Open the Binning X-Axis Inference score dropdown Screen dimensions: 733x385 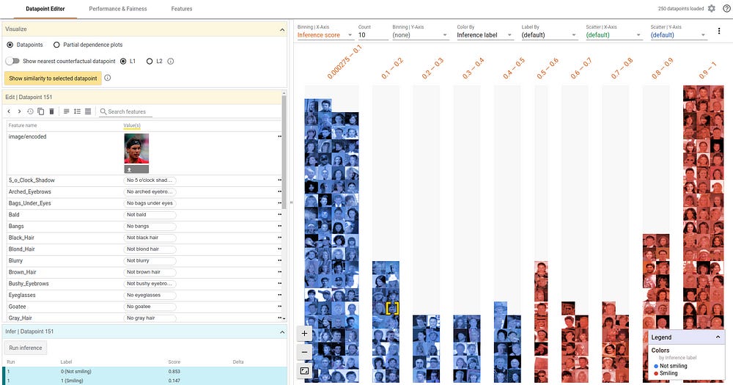click(x=325, y=35)
